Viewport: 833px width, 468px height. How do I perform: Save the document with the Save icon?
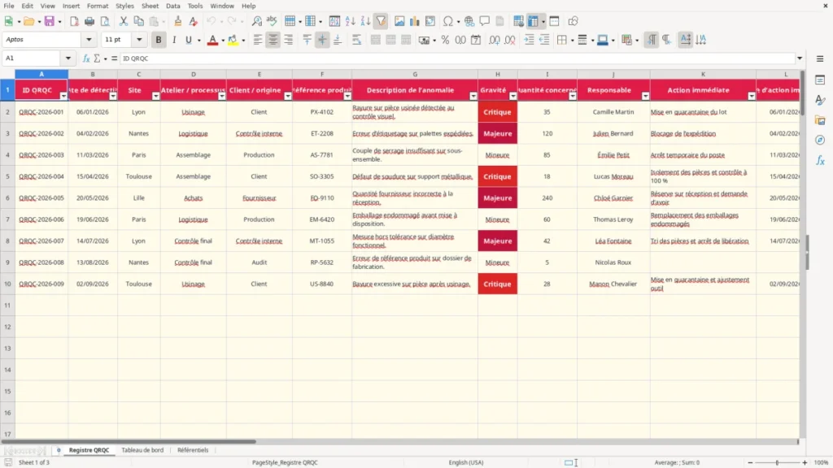pos(50,21)
